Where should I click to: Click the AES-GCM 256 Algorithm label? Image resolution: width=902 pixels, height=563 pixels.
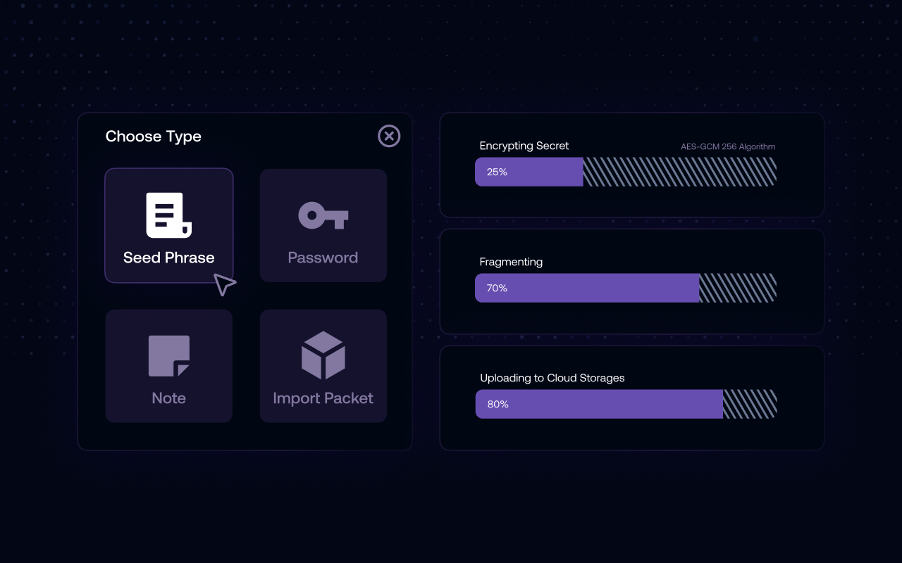pos(727,146)
